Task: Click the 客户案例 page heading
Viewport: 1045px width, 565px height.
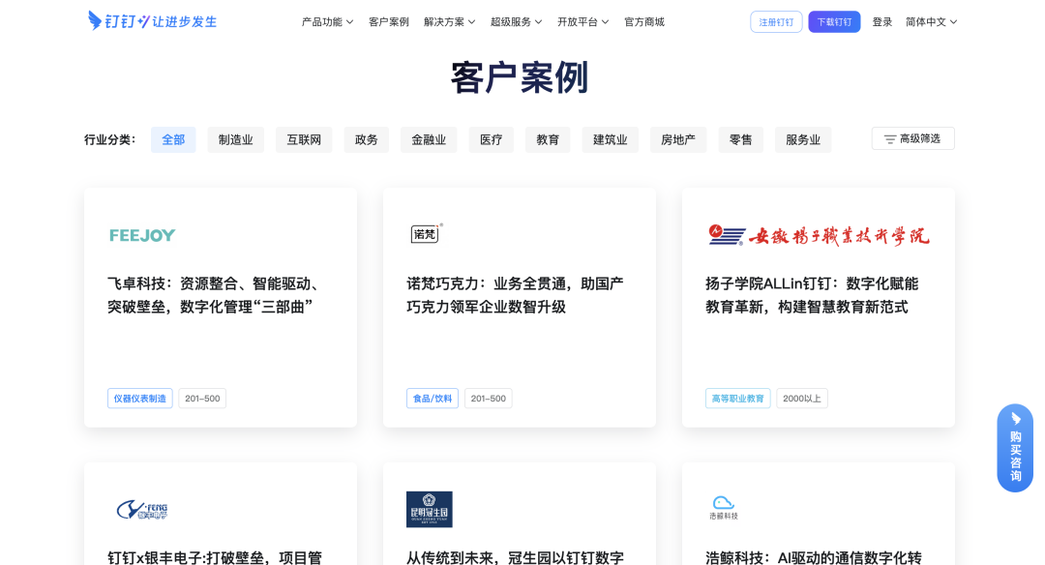Action: click(x=520, y=78)
